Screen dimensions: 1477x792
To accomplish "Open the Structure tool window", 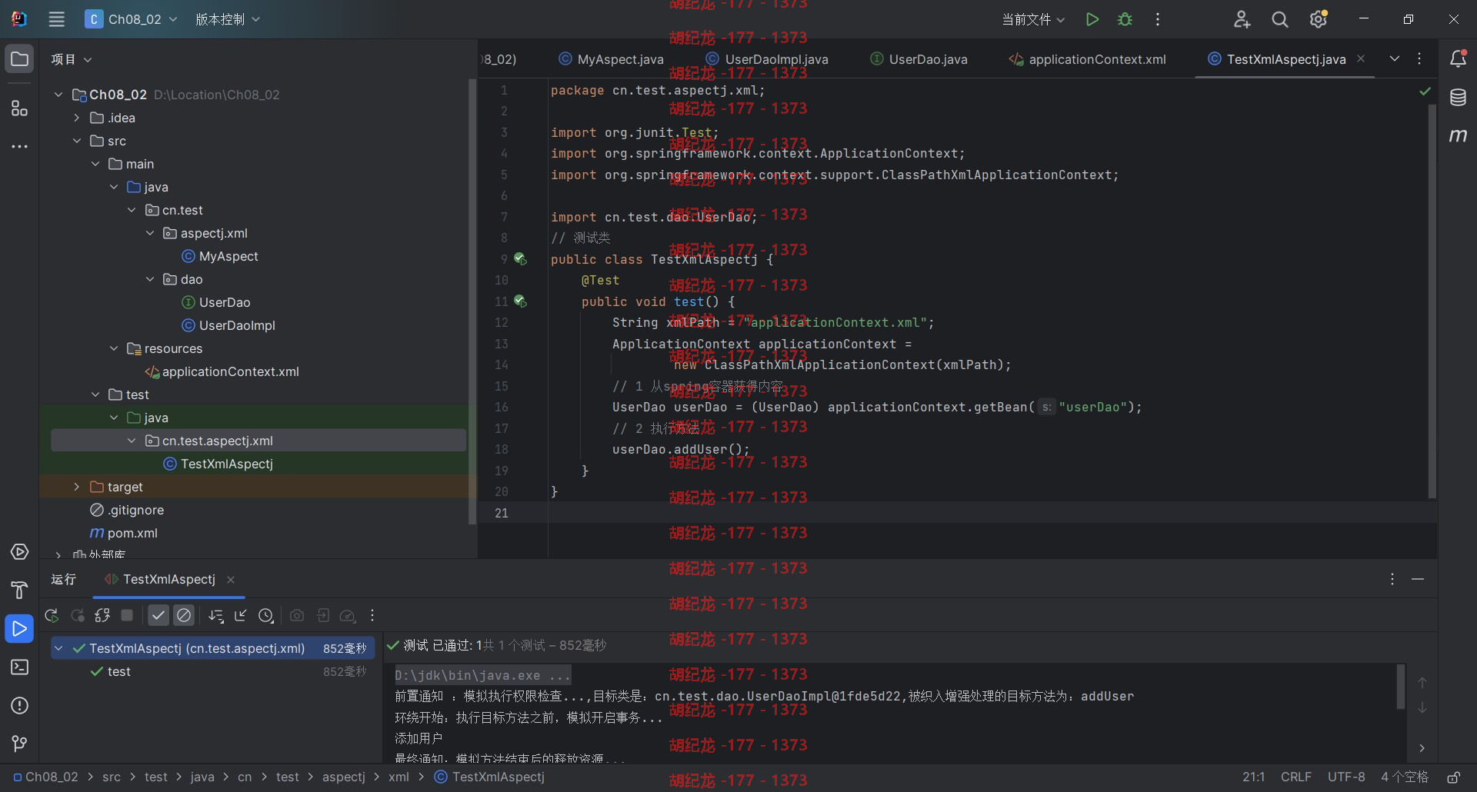I will tap(19, 108).
